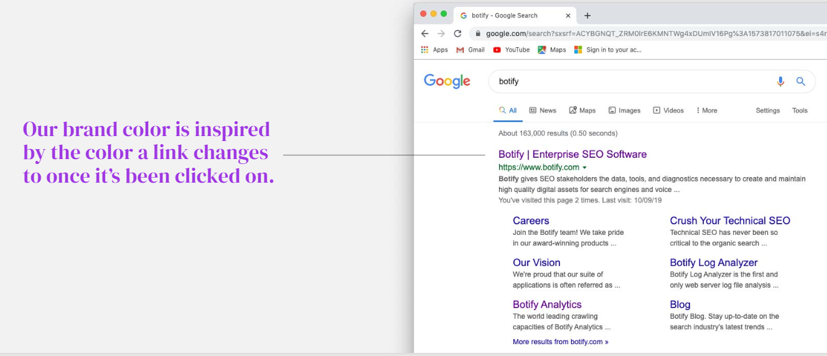827x356 pixels.
Task: Click the address bar URL
Action: point(656,34)
